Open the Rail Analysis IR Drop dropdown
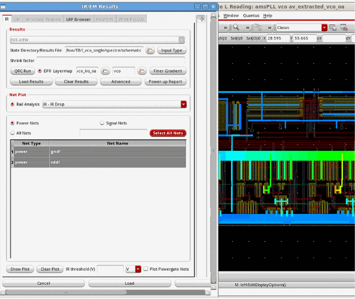Screen dimensions: 355x299 (x=183, y=104)
